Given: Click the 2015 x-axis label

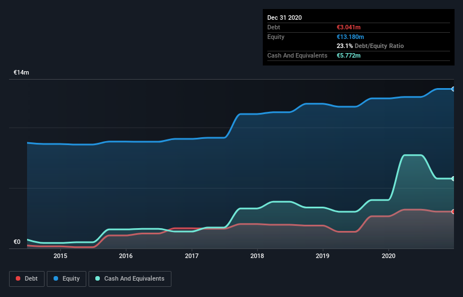Looking at the screenshot, I should [x=60, y=256].
